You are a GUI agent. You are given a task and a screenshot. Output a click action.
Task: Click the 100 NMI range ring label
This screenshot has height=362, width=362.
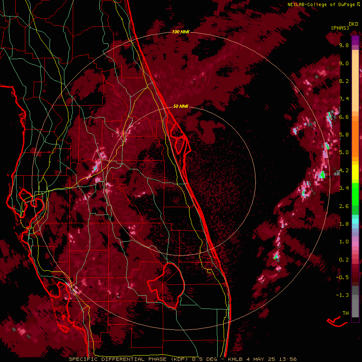coord(181,32)
